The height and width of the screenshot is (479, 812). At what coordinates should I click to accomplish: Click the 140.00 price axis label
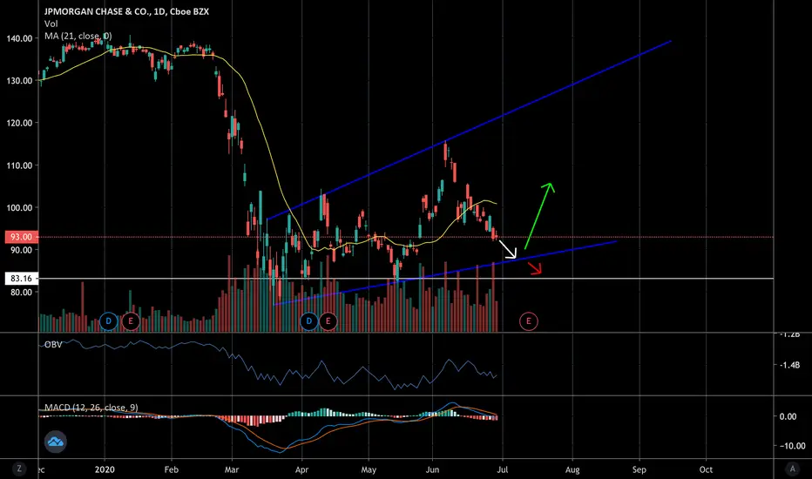click(20, 38)
